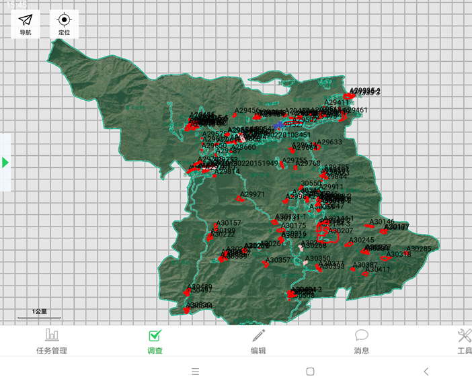Open the 编辑 pencil tab
Viewport: 472px width, 387px height.
point(258,341)
